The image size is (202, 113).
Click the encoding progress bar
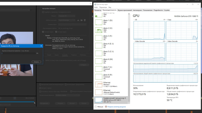pos(19,53)
